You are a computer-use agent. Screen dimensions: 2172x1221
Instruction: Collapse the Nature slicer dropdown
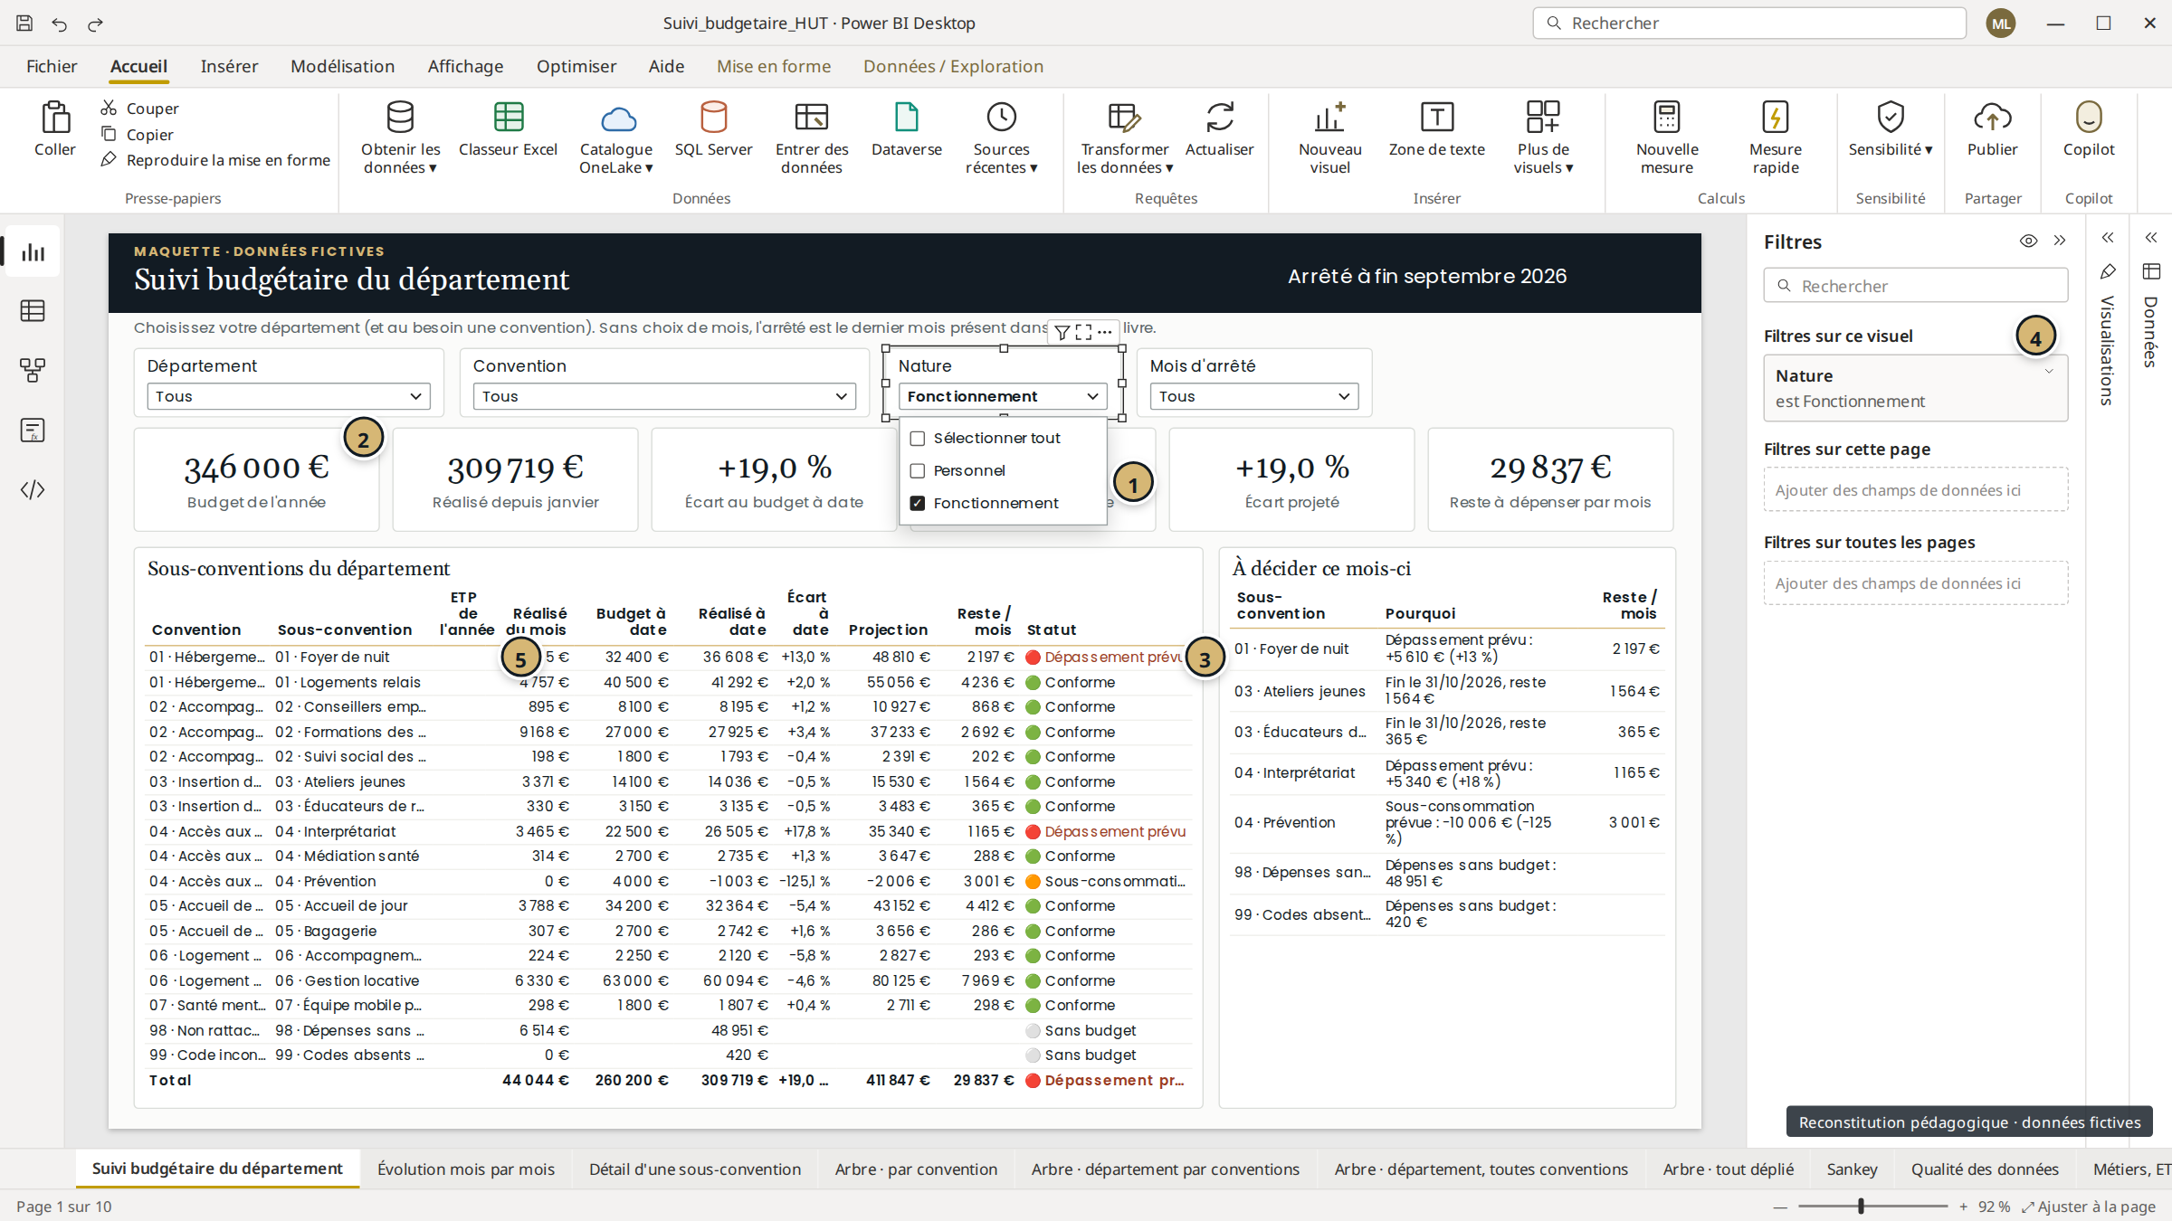click(x=1002, y=396)
